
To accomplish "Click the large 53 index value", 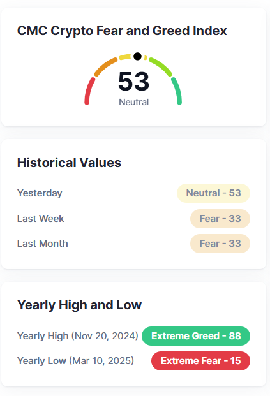I will [134, 82].
